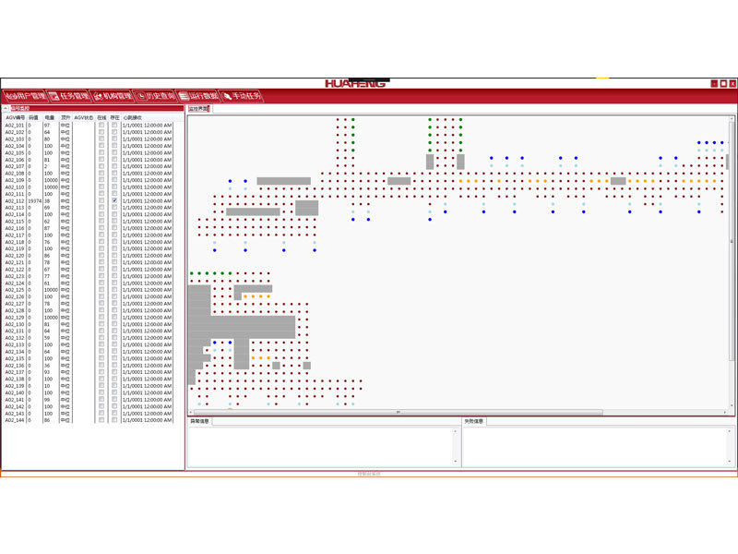The width and height of the screenshot is (738, 554).
Task: Click the AGV编号 column header to sort
Action: tap(15, 117)
